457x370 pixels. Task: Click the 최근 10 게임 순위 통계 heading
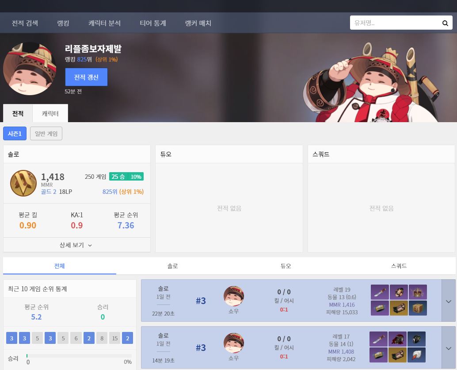[37, 289]
